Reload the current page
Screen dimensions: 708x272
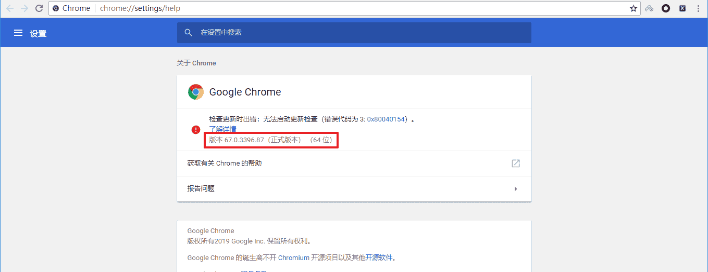click(39, 8)
